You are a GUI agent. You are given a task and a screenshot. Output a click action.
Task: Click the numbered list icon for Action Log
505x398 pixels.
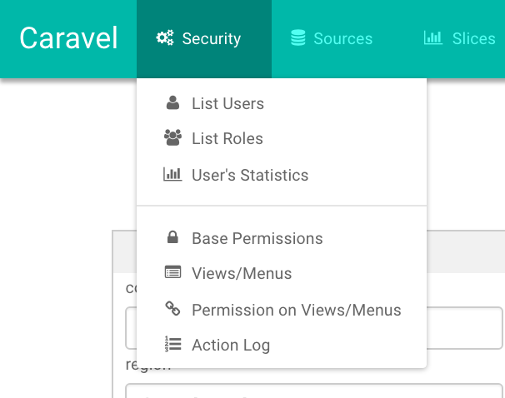tap(172, 345)
